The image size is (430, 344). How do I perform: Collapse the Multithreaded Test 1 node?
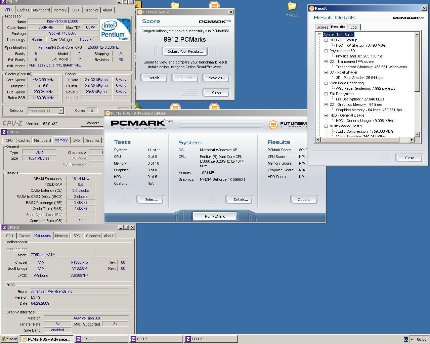click(x=326, y=126)
